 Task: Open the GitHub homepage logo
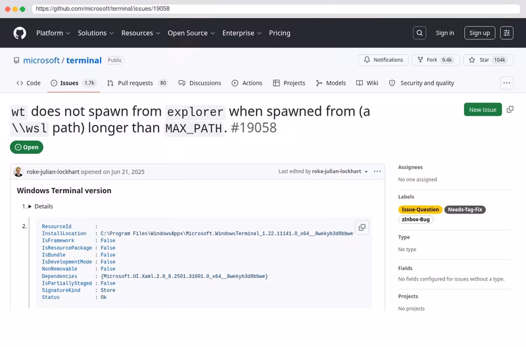coord(20,34)
